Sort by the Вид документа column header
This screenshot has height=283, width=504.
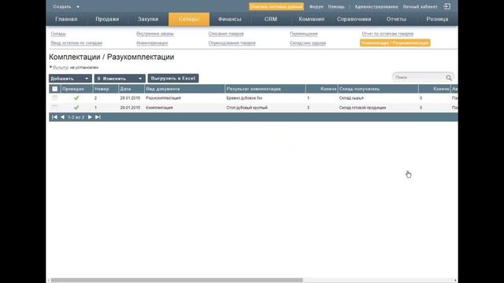click(x=184, y=89)
